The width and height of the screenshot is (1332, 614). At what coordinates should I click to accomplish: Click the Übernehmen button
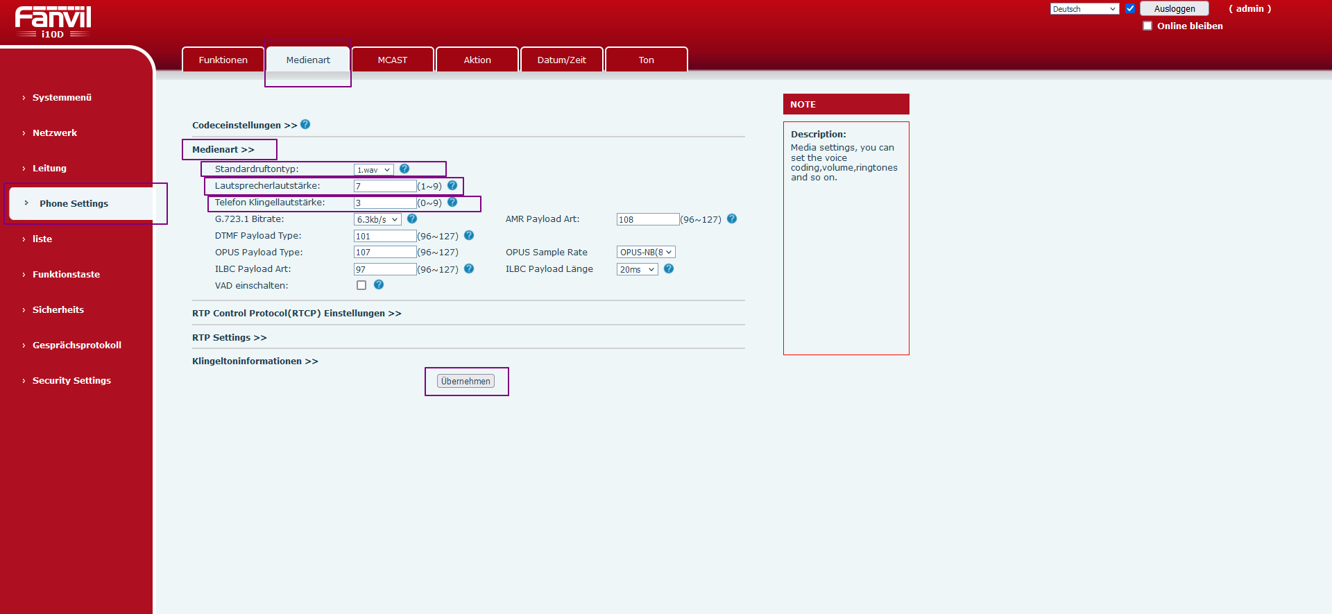tap(466, 382)
